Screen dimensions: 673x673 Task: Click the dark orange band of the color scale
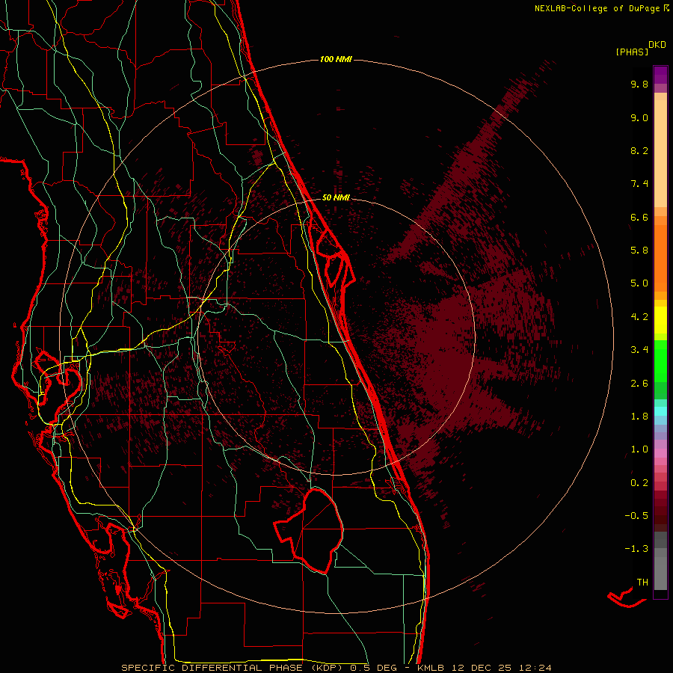tap(660, 258)
